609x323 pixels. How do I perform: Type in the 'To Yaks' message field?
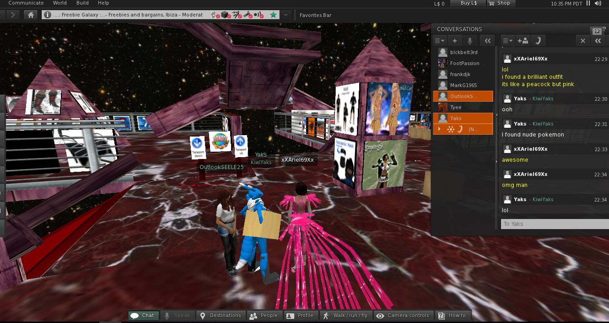point(555,224)
